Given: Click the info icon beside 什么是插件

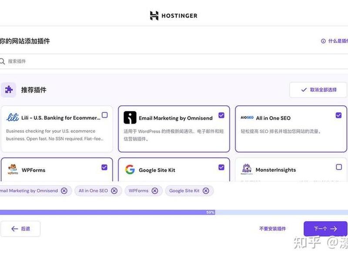Looking at the screenshot, I should pos(323,41).
